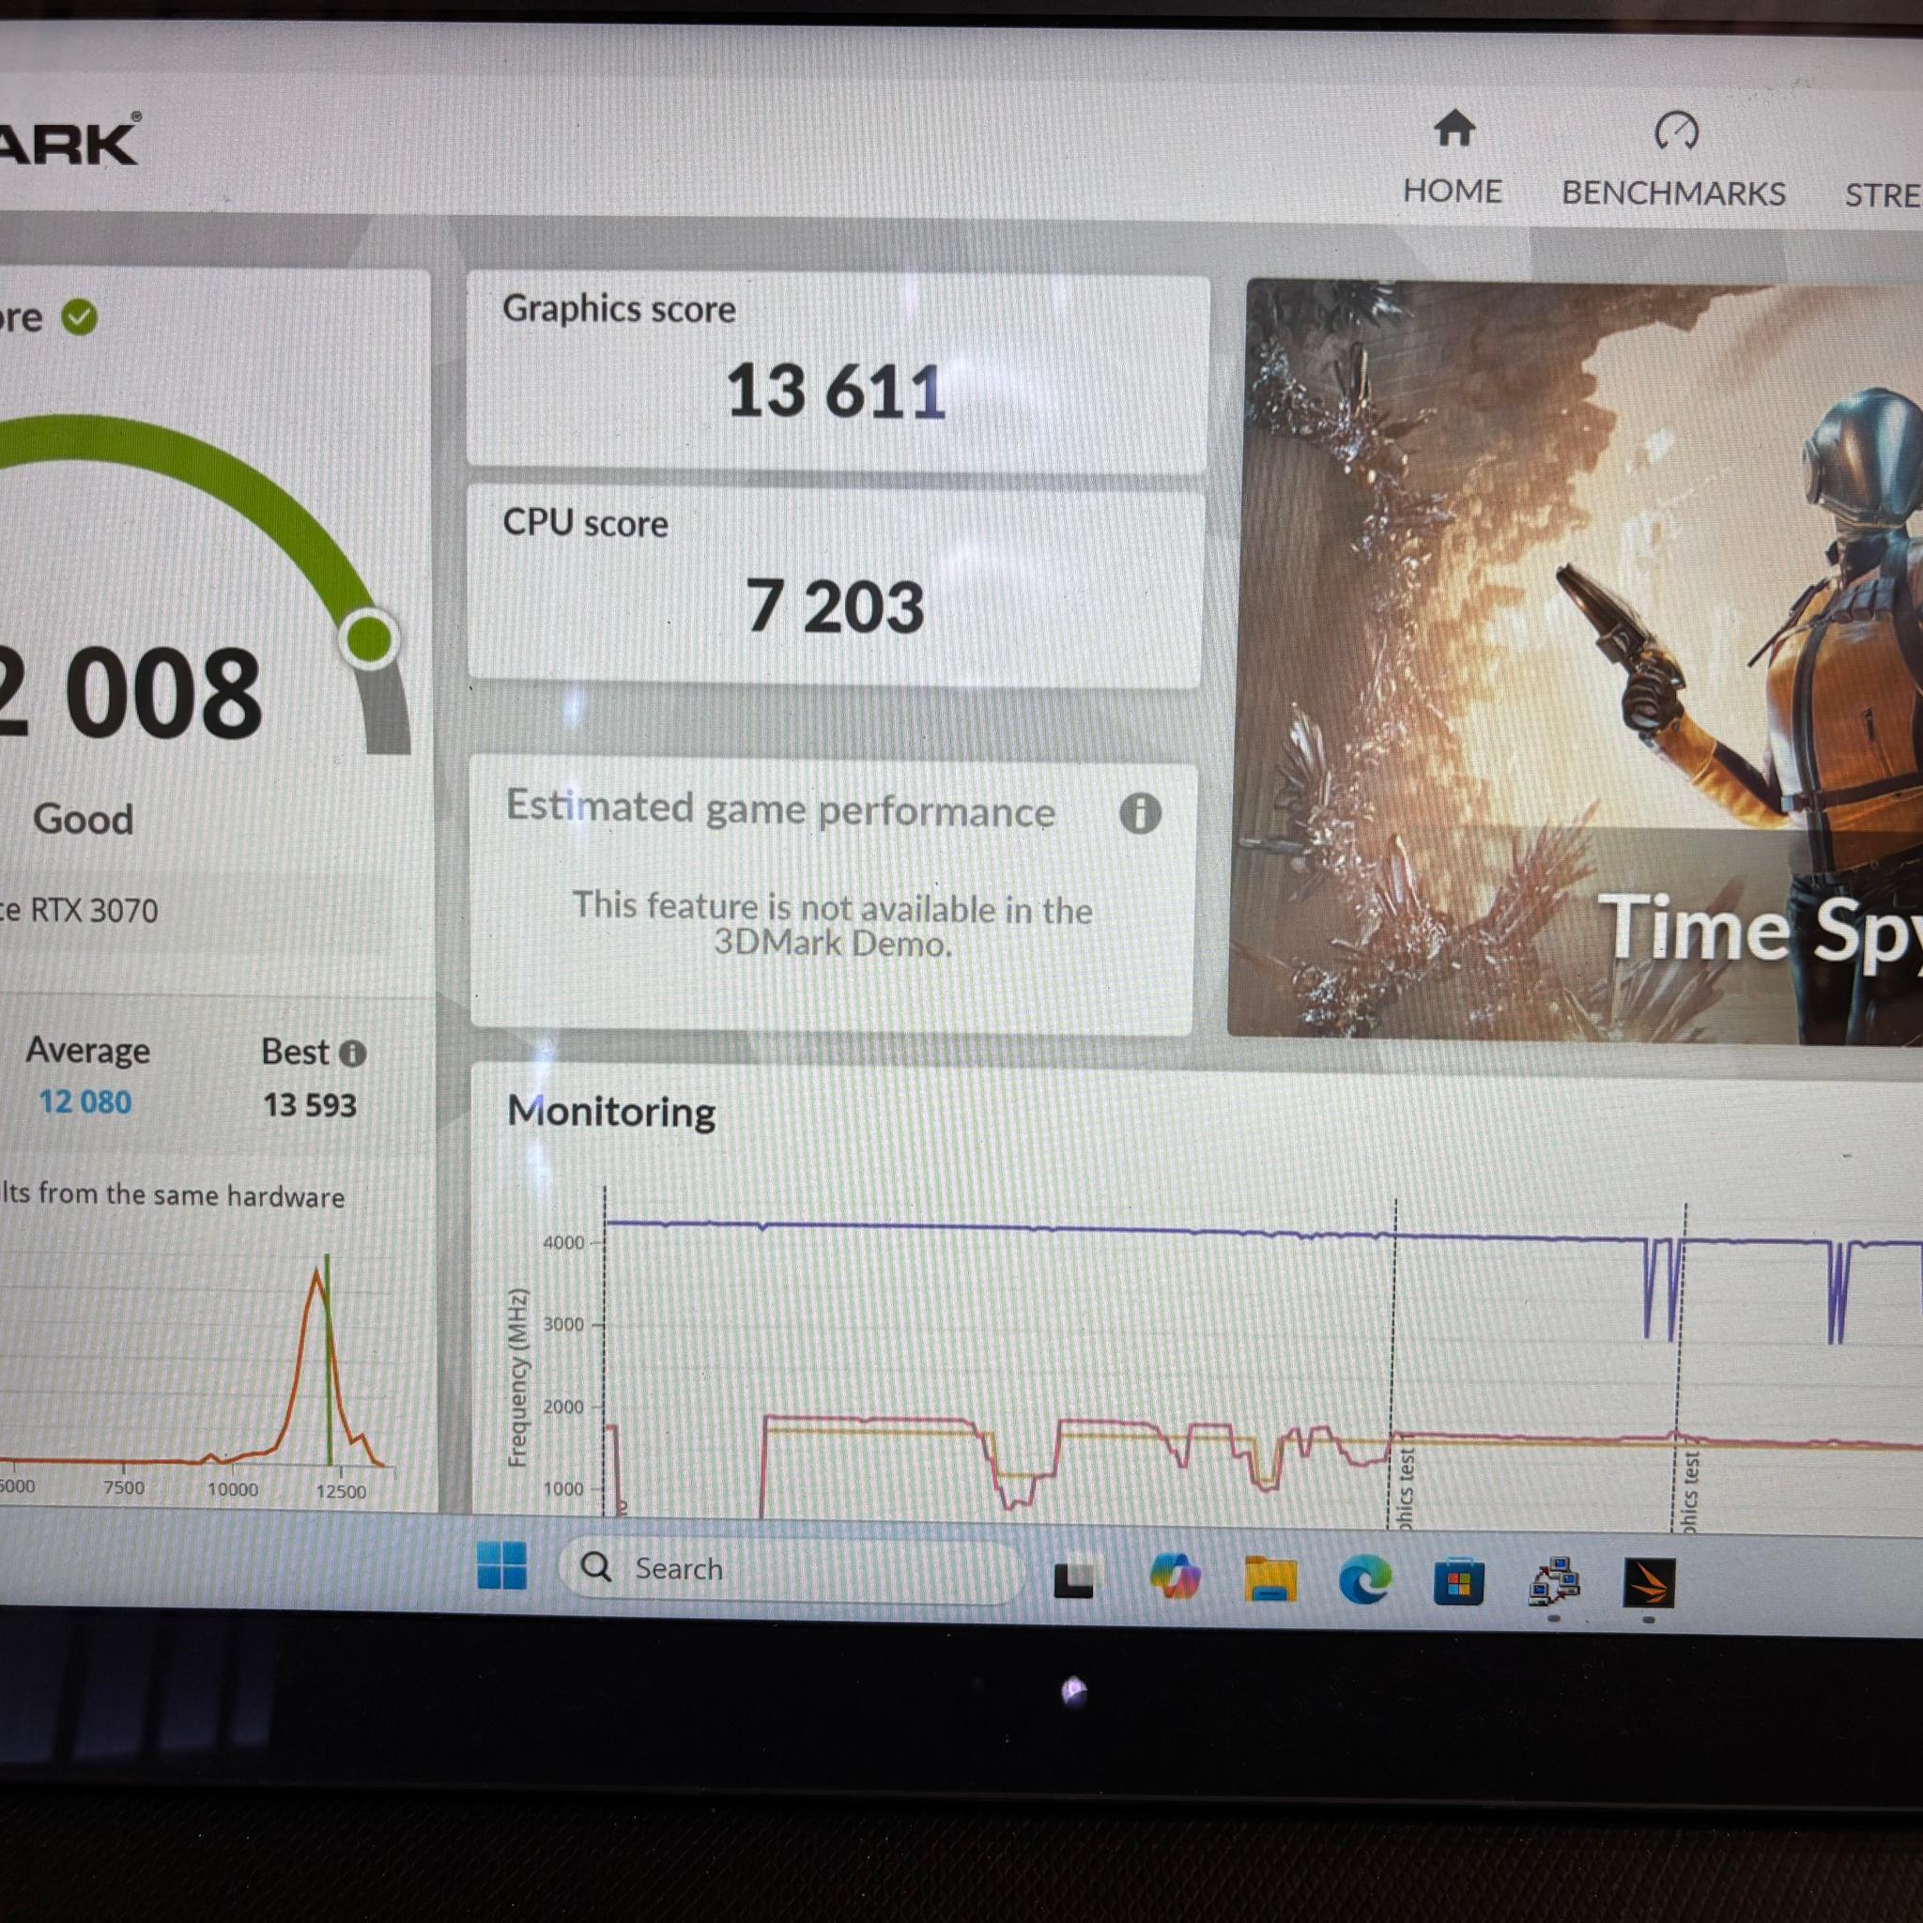Screen dimensions: 1923x1923
Task: Click the "Monitoring" heading
Action: coord(611,1112)
